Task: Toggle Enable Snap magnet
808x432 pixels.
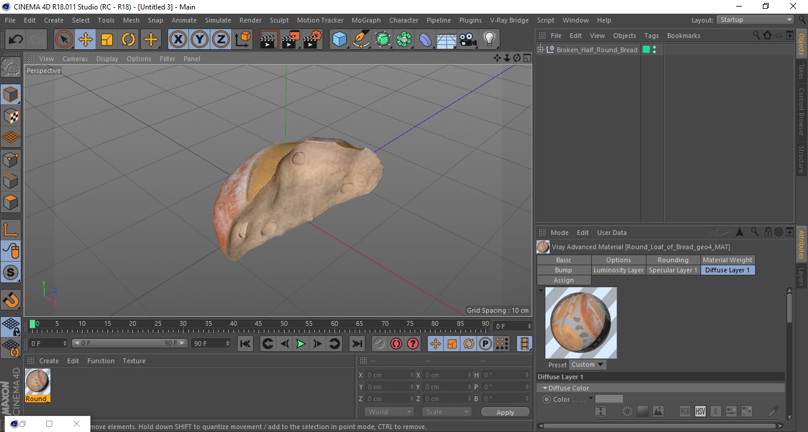Action: point(11,300)
